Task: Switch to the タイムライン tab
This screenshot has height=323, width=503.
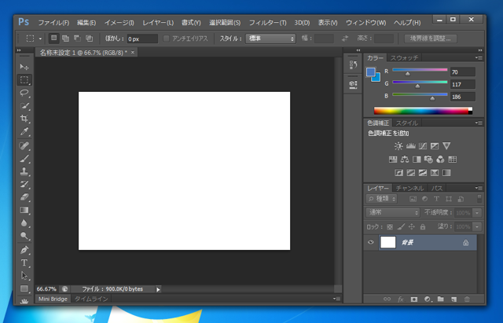Action: coord(91,299)
